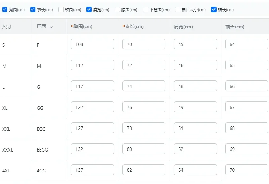
Task: Enable the 下摆围(cm) checkbox
Action: point(145,9)
